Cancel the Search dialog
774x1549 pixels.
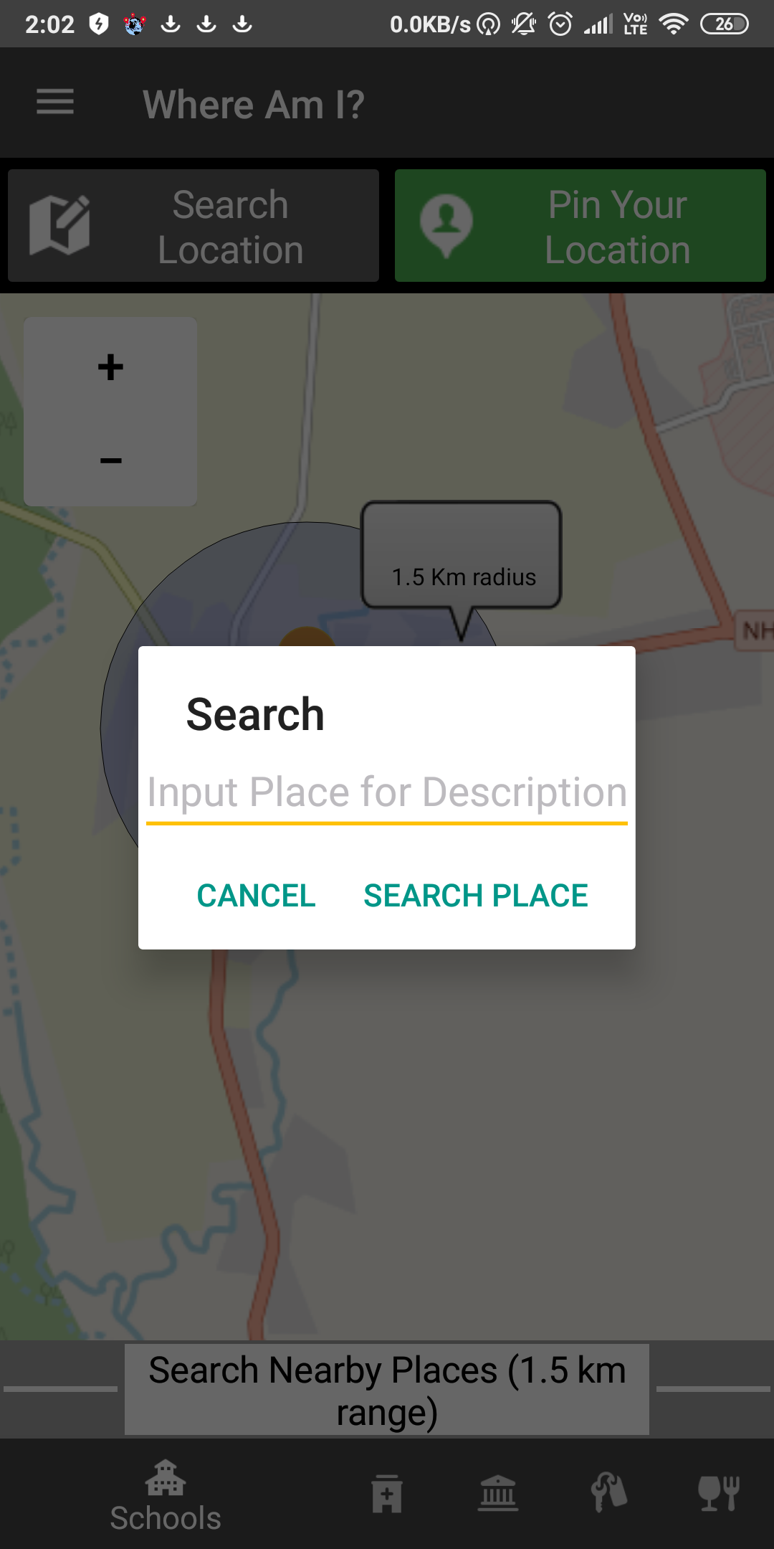click(256, 895)
